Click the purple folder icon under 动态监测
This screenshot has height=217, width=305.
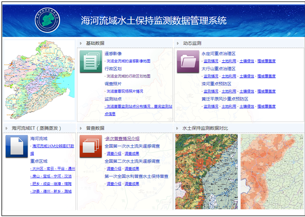point(188,61)
